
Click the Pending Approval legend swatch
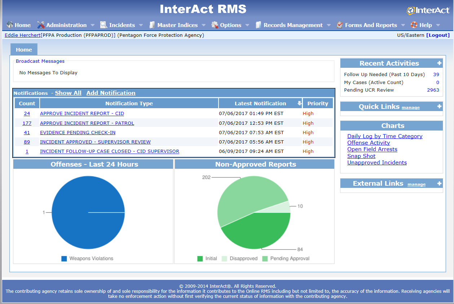pos(265,259)
